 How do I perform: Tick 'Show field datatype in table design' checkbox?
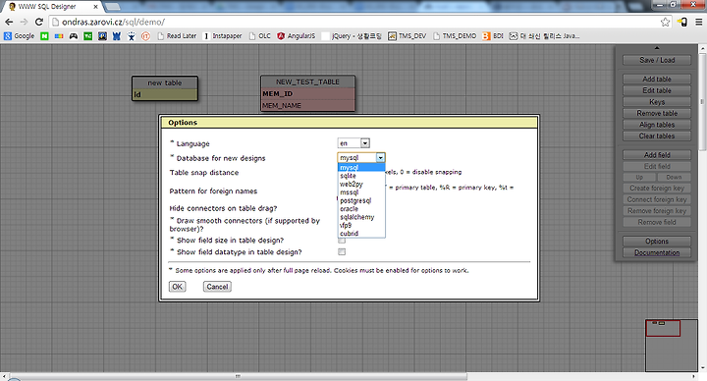(x=342, y=252)
